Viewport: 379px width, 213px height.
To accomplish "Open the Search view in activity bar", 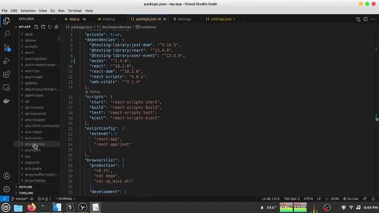I will coord(7,34).
